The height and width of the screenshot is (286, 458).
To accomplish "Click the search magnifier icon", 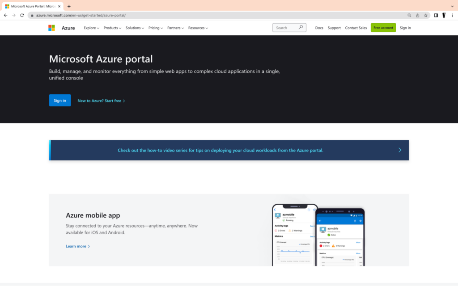I will point(301,28).
